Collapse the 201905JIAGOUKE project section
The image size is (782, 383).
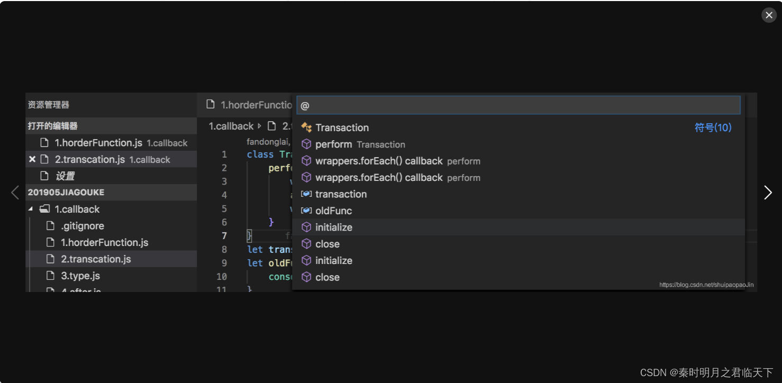click(111, 193)
